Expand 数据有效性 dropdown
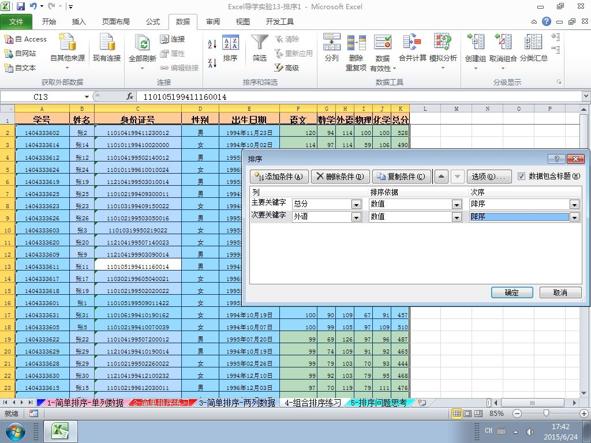 pyautogui.click(x=394, y=69)
